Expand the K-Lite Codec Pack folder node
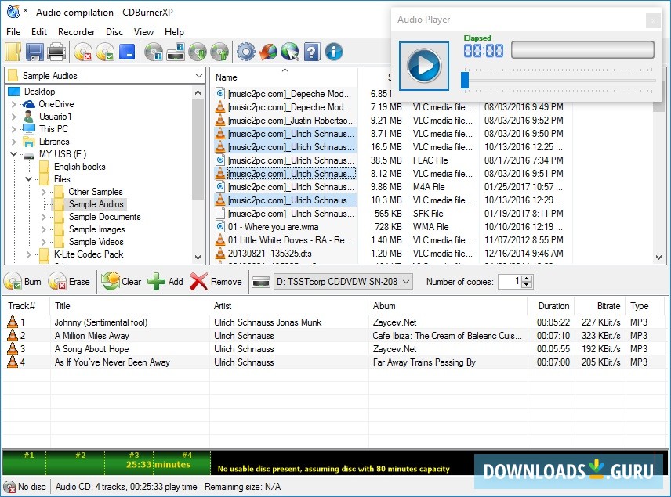 (x=29, y=254)
